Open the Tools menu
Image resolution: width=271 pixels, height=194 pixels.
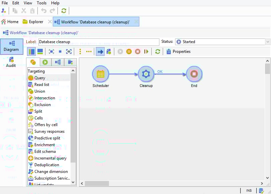click(x=41, y=3)
